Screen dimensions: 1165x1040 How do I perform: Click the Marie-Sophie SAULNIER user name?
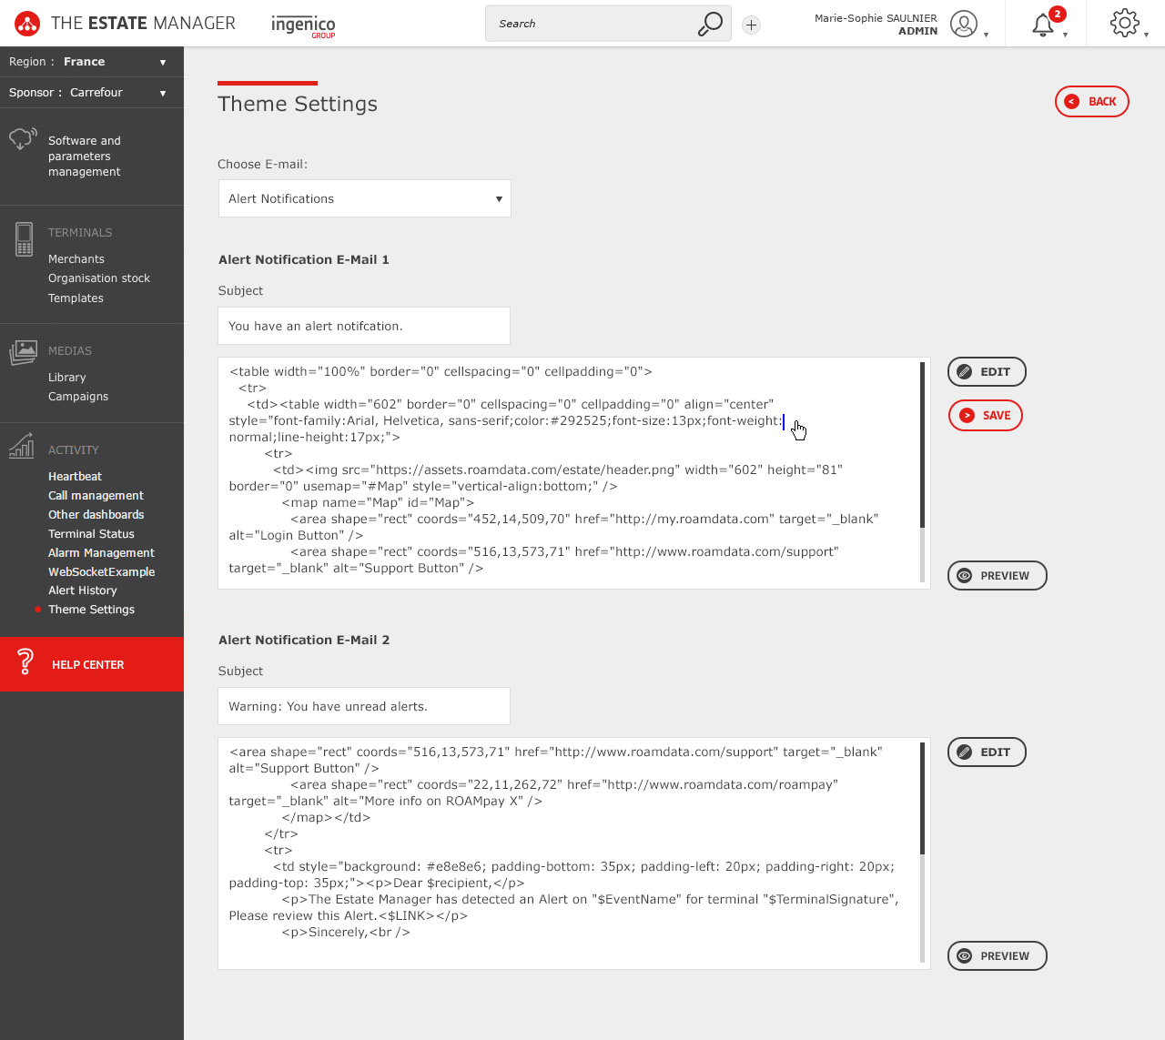(876, 18)
